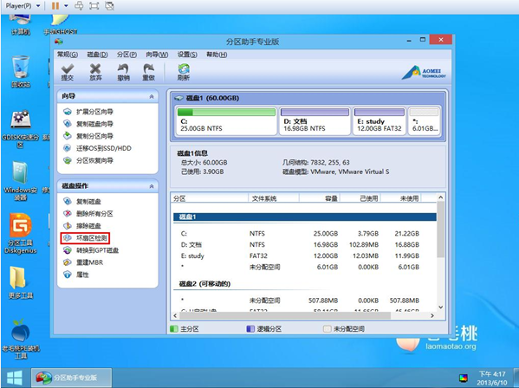Screen dimensions: 519x388
Task: Click the VMware unity mode toolbar icon
Action: pyautogui.click(x=109, y=5)
